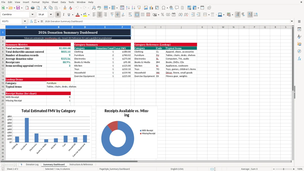Click Insert Hyperlink globe icon
The height and width of the screenshot is (171, 304).
point(172,8)
